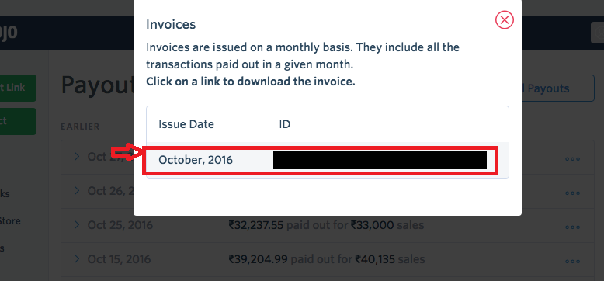Expand the Oct 25, 2016 payout chevron
This screenshot has height=281, width=604.
77,225
